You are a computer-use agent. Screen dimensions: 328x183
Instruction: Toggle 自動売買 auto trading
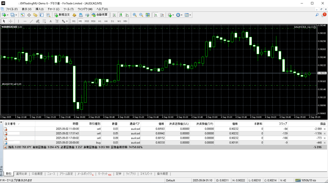pos(100,15)
